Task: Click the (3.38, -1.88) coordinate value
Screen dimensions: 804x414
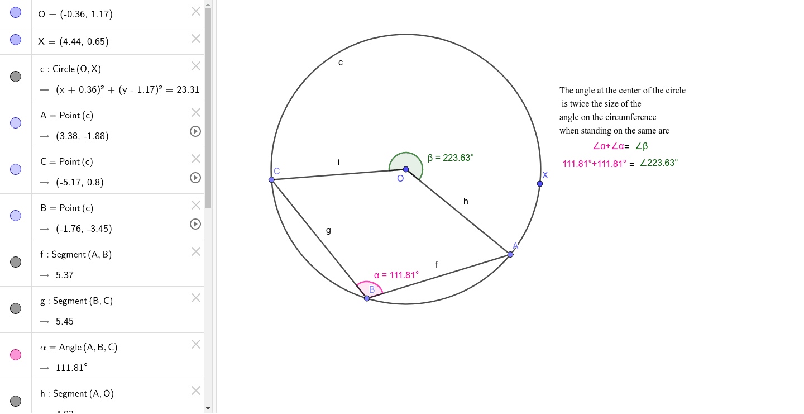Action: (x=82, y=136)
